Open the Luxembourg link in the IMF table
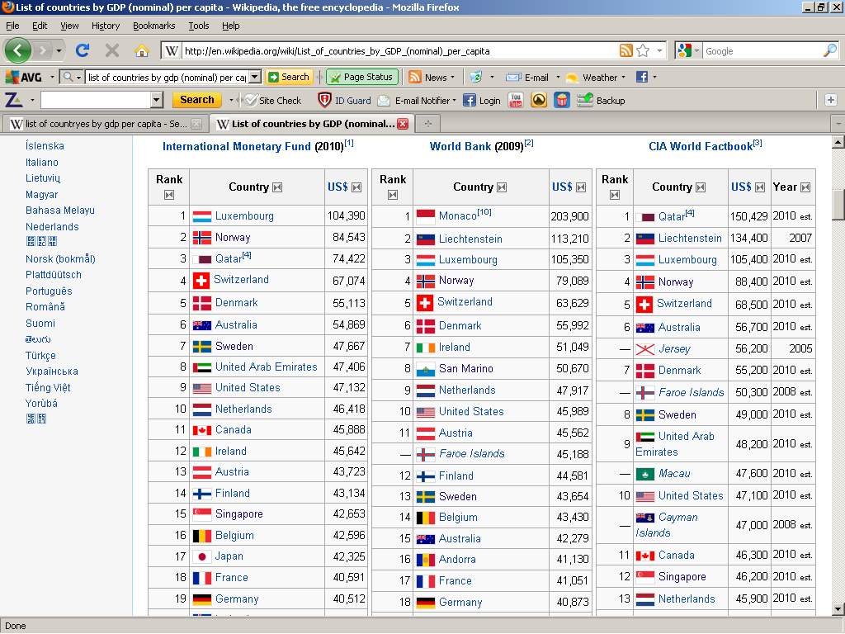Screen dimensions: 845x634 [244, 216]
